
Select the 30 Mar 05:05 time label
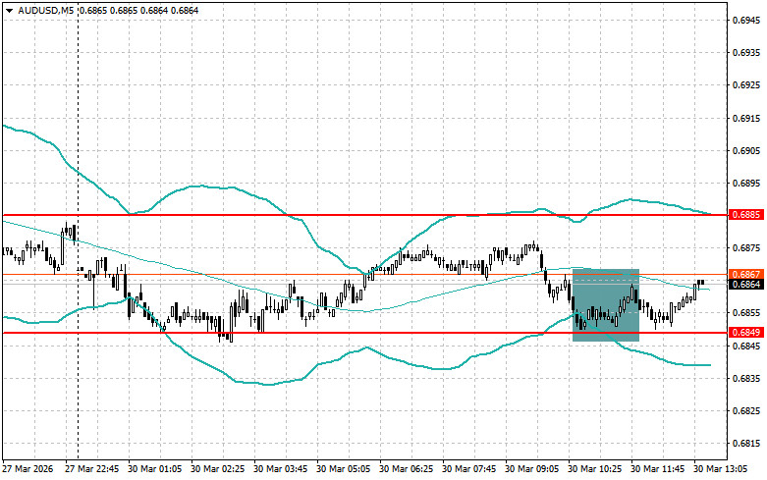343,469
